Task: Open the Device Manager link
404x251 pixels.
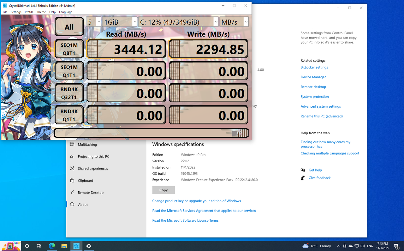Action: pos(313,77)
